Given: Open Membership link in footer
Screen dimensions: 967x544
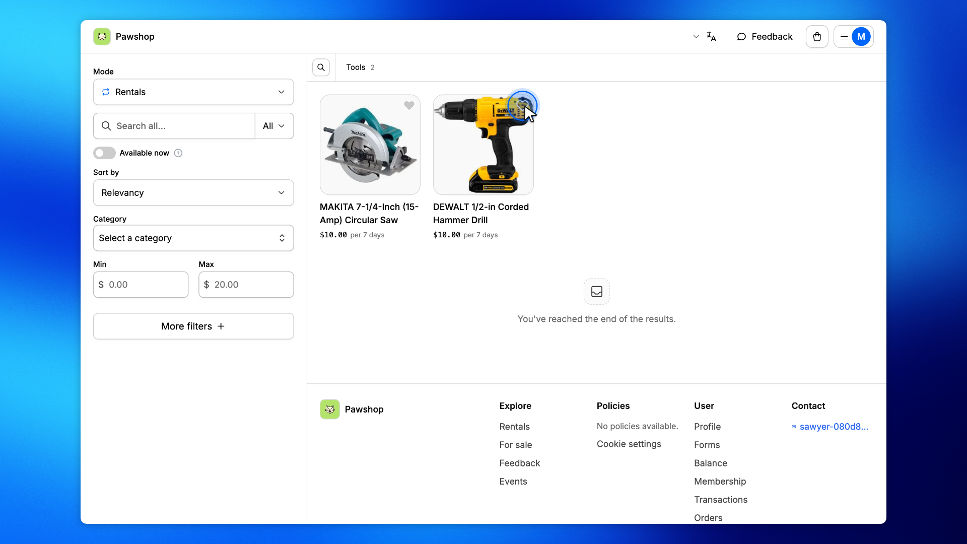Looking at the screenshot, I should [x=720, y=482].
